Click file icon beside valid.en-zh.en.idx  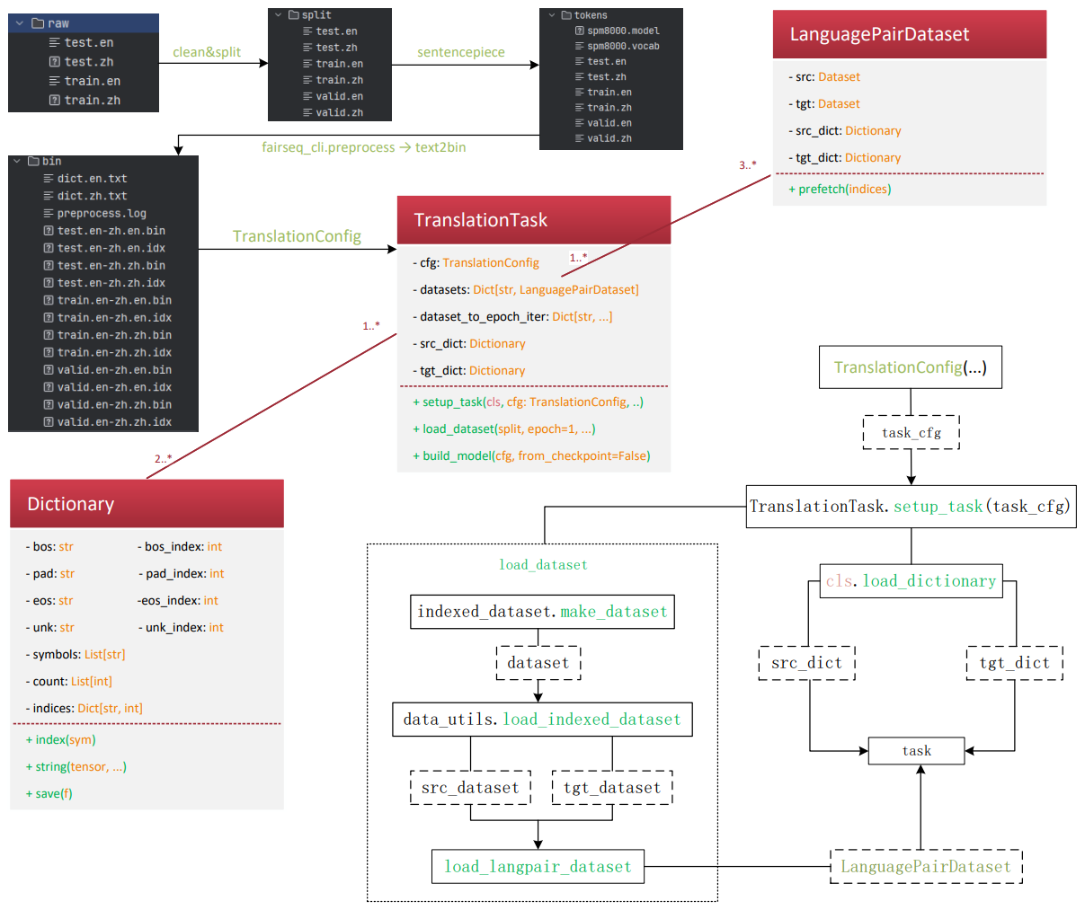tap(49, 387)
